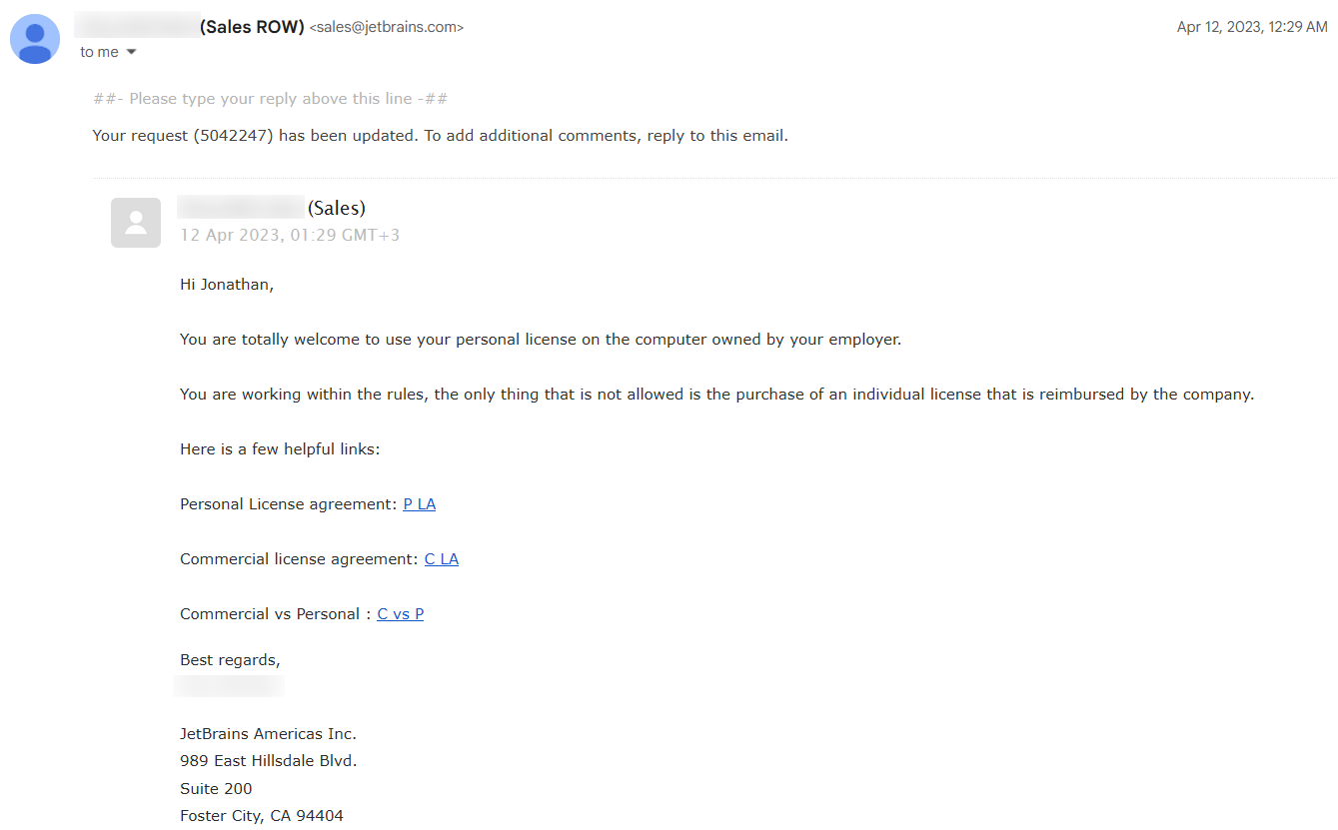1338x830 pixels.
Task: Click the (Sales ROW) sender name
Action: tap(252, 27)
